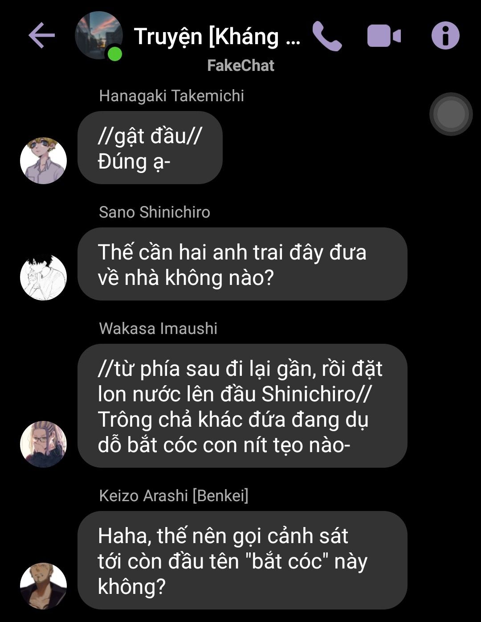Start a voice call with phone icon
The height and width of the screenshot is (622, 481).
pos(327,36)
